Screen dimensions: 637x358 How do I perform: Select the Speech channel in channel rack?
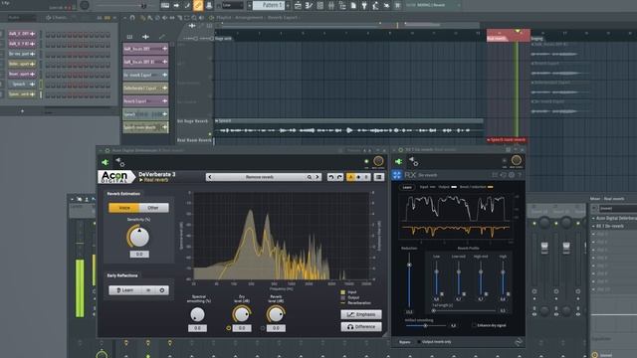[x=22, y=84]
